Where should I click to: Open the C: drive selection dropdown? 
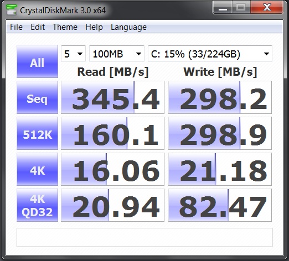(x=210, y=54)
